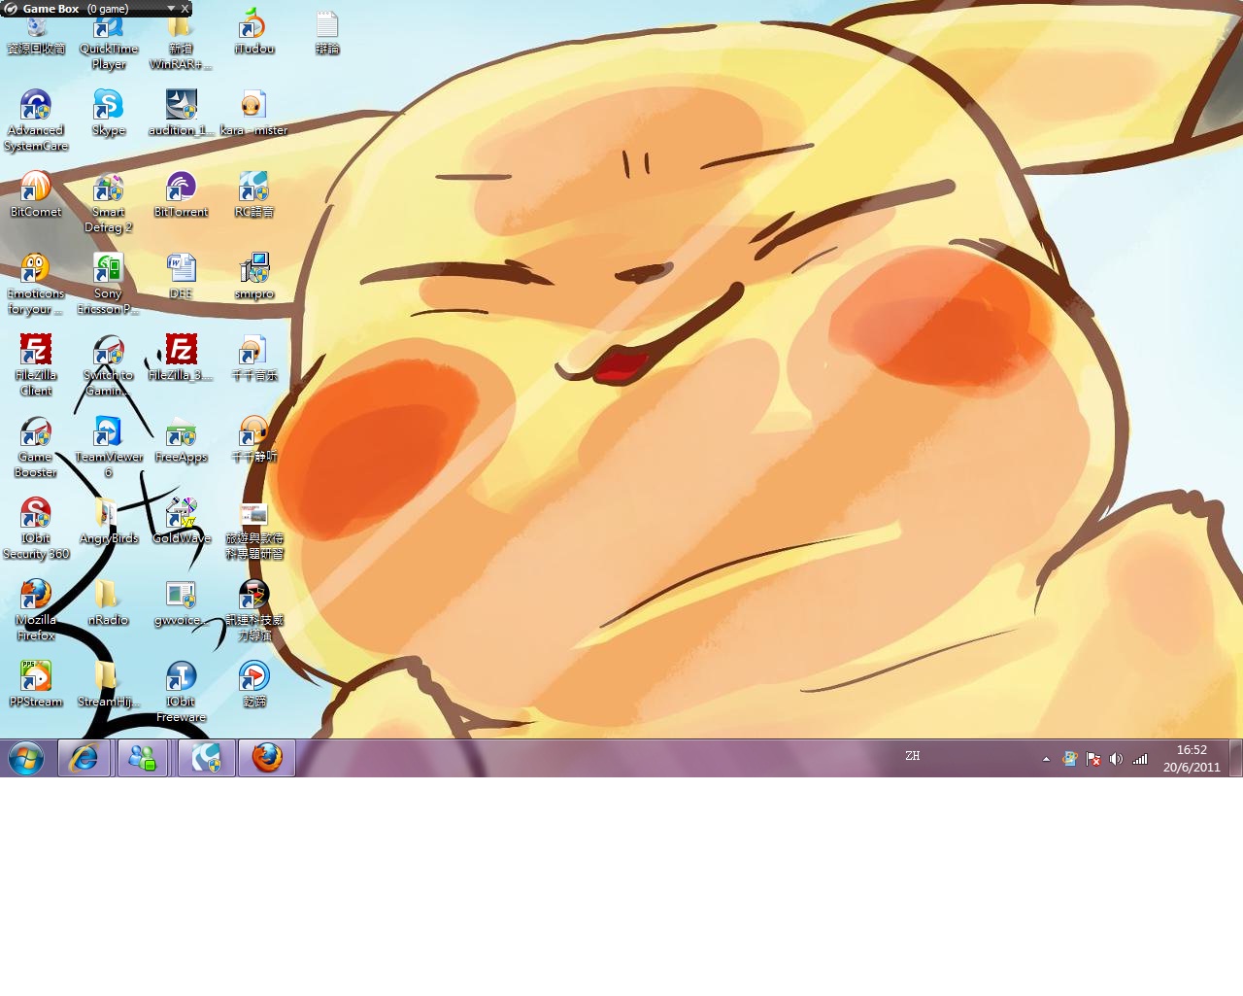Select the DEE Word document
Screen dimensions: 1243x996
(x=181, y=268)
